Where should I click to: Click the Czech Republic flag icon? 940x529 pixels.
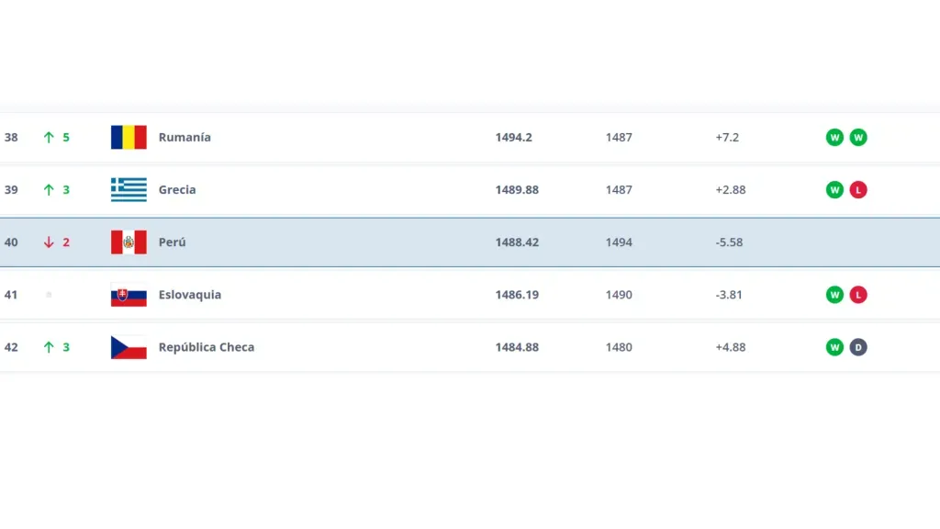tap(129, 347)
